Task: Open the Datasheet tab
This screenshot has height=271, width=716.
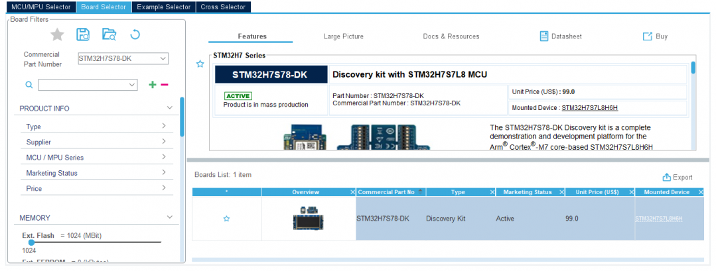Action: tap(561, 36)
